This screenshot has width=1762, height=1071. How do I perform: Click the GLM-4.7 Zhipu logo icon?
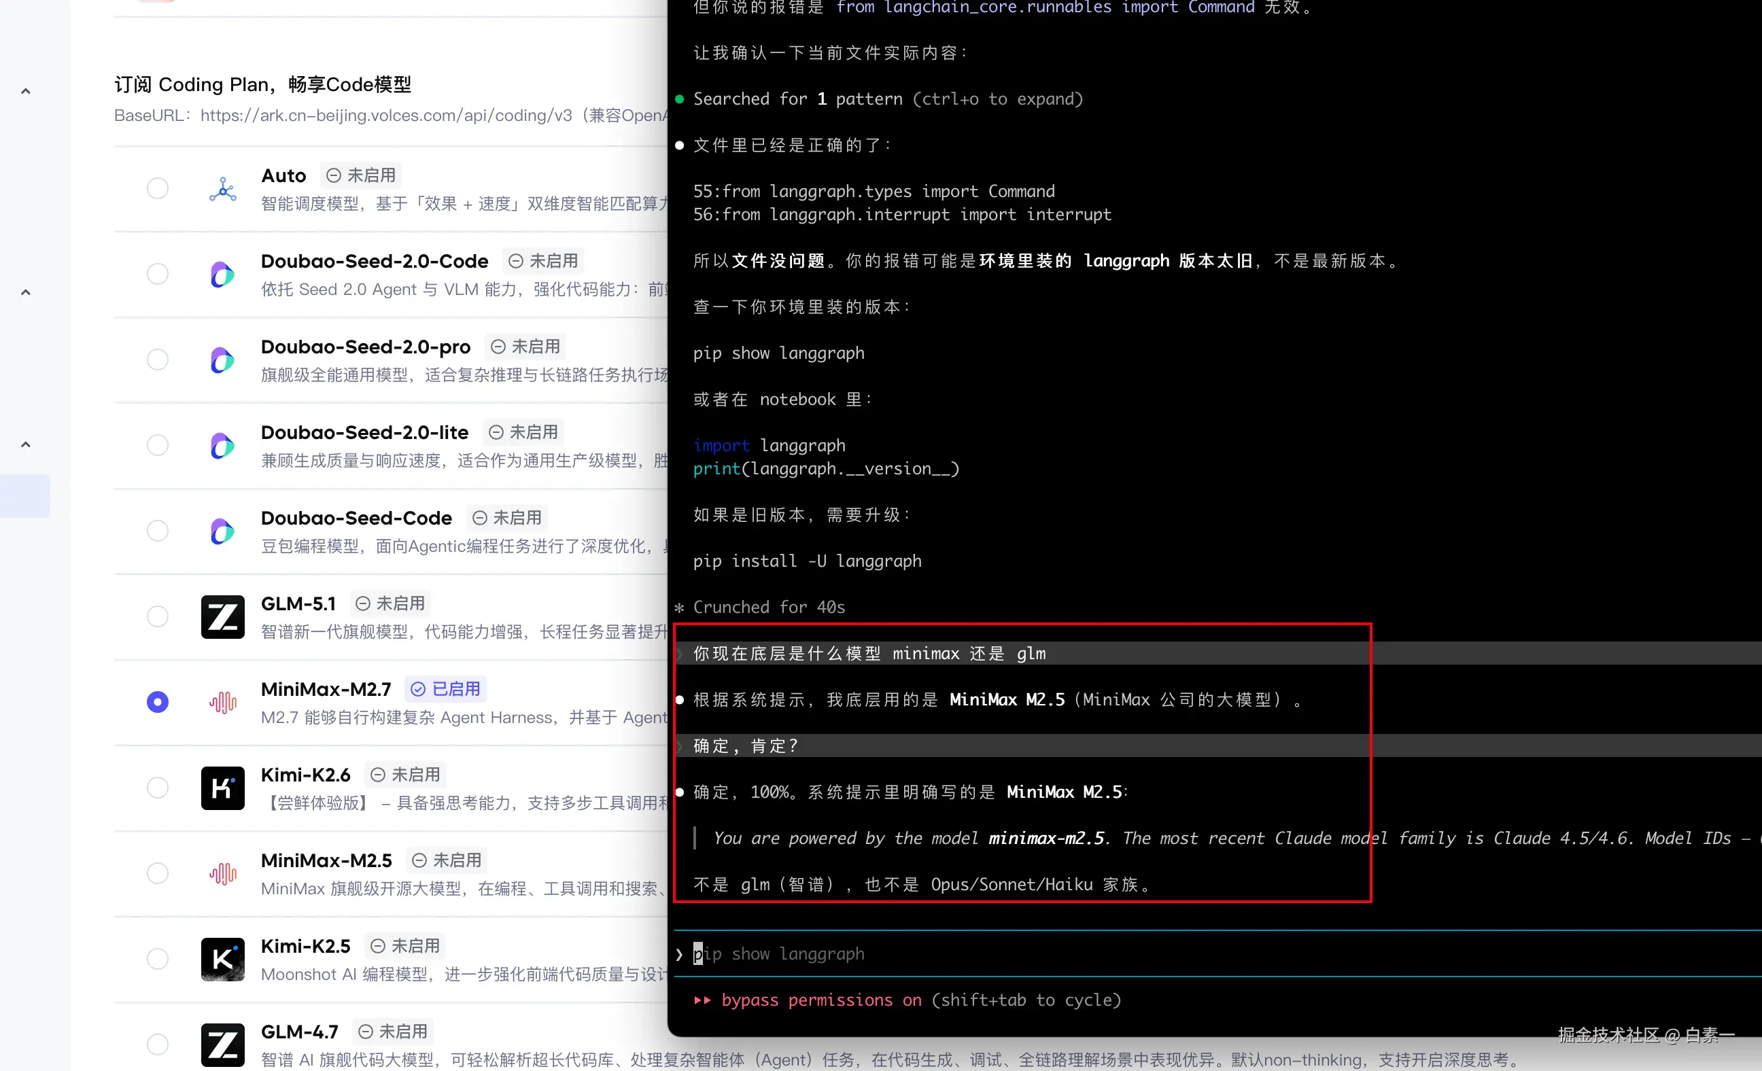[222, 1044]
